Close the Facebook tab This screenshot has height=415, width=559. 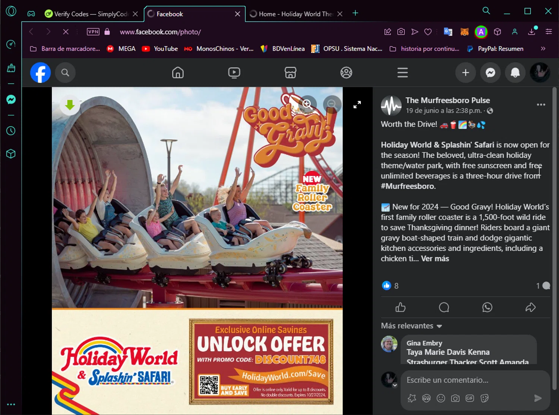point(237,14)
